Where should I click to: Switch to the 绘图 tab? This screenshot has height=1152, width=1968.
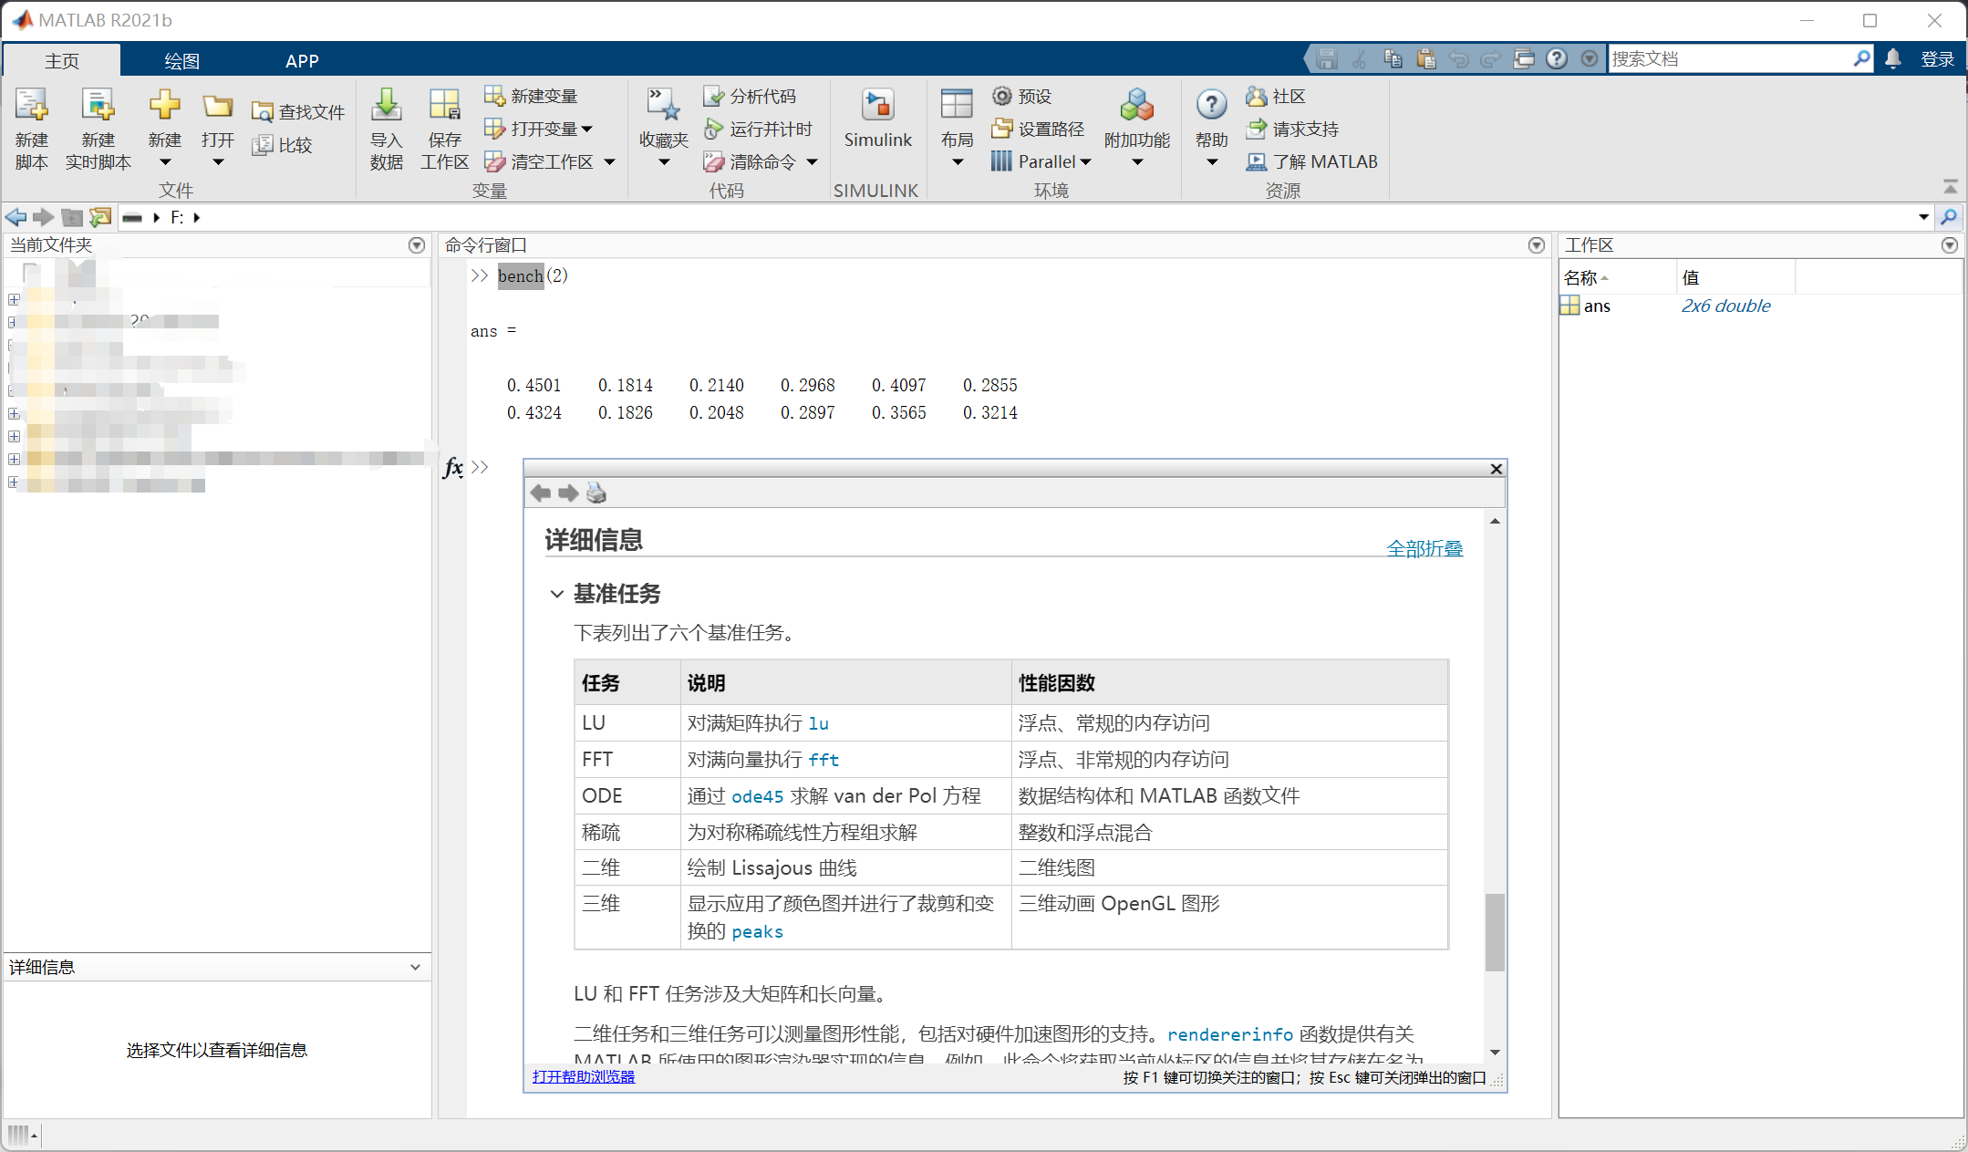[x=181, y=60]
